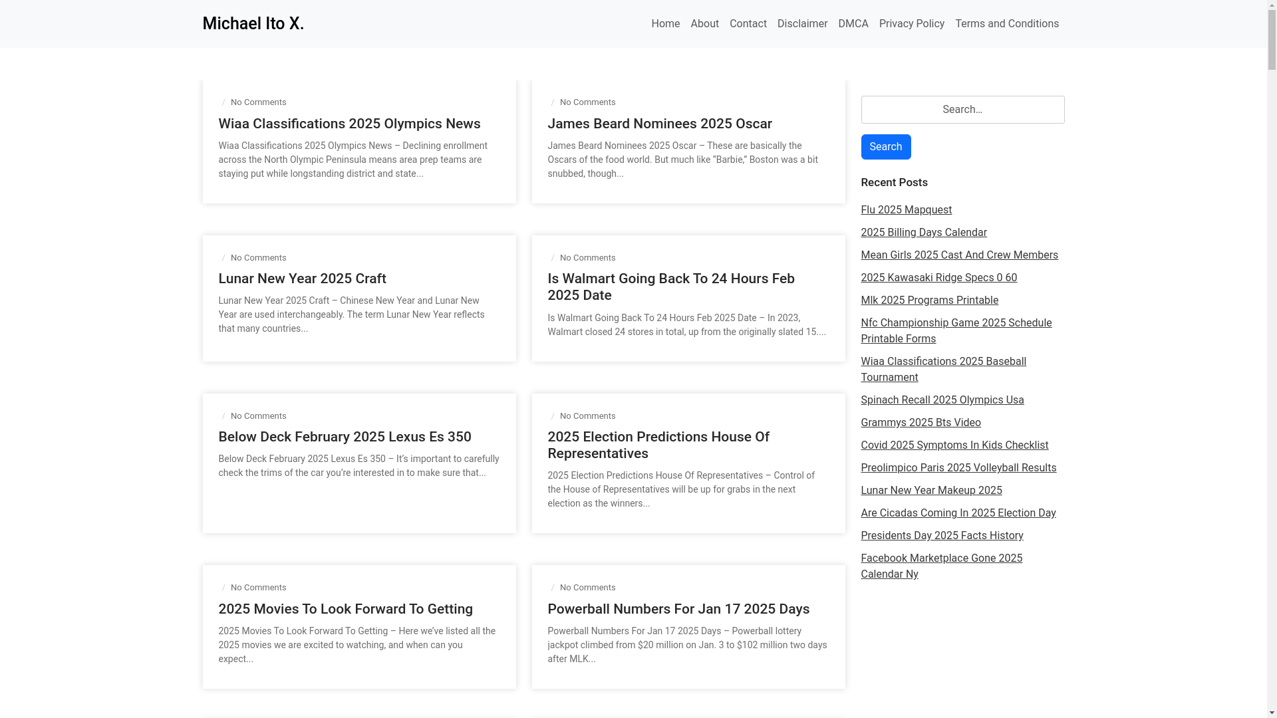Open recent post Mean Girls 2025 Cast And Crew Members

click(x=959, y=255)
